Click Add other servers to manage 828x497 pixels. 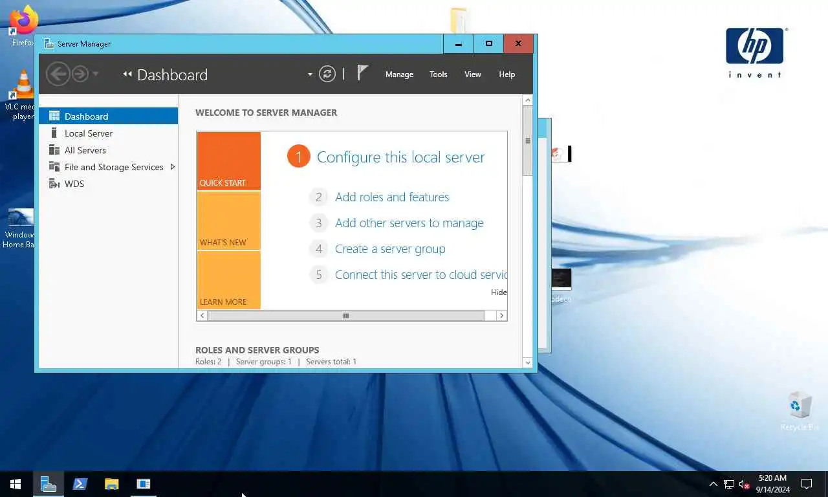(409, 223)
